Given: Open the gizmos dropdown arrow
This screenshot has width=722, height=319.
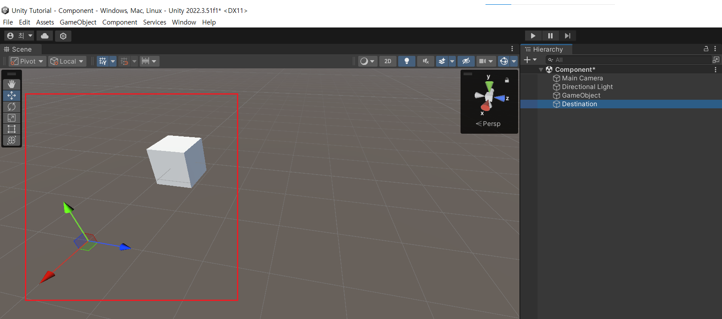Looking at the screenshot, I should [x=514, y=61].
